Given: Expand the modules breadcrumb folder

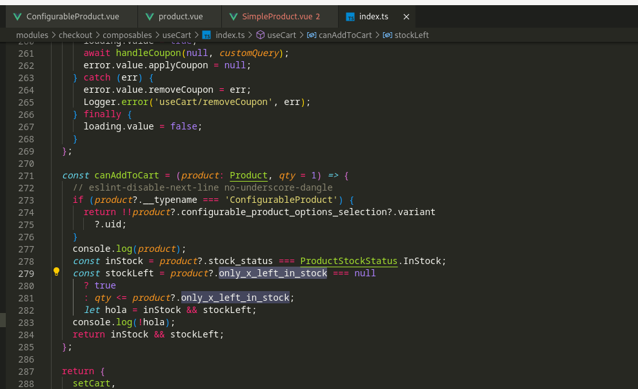Looking at the screenshot, I should 32,35.
